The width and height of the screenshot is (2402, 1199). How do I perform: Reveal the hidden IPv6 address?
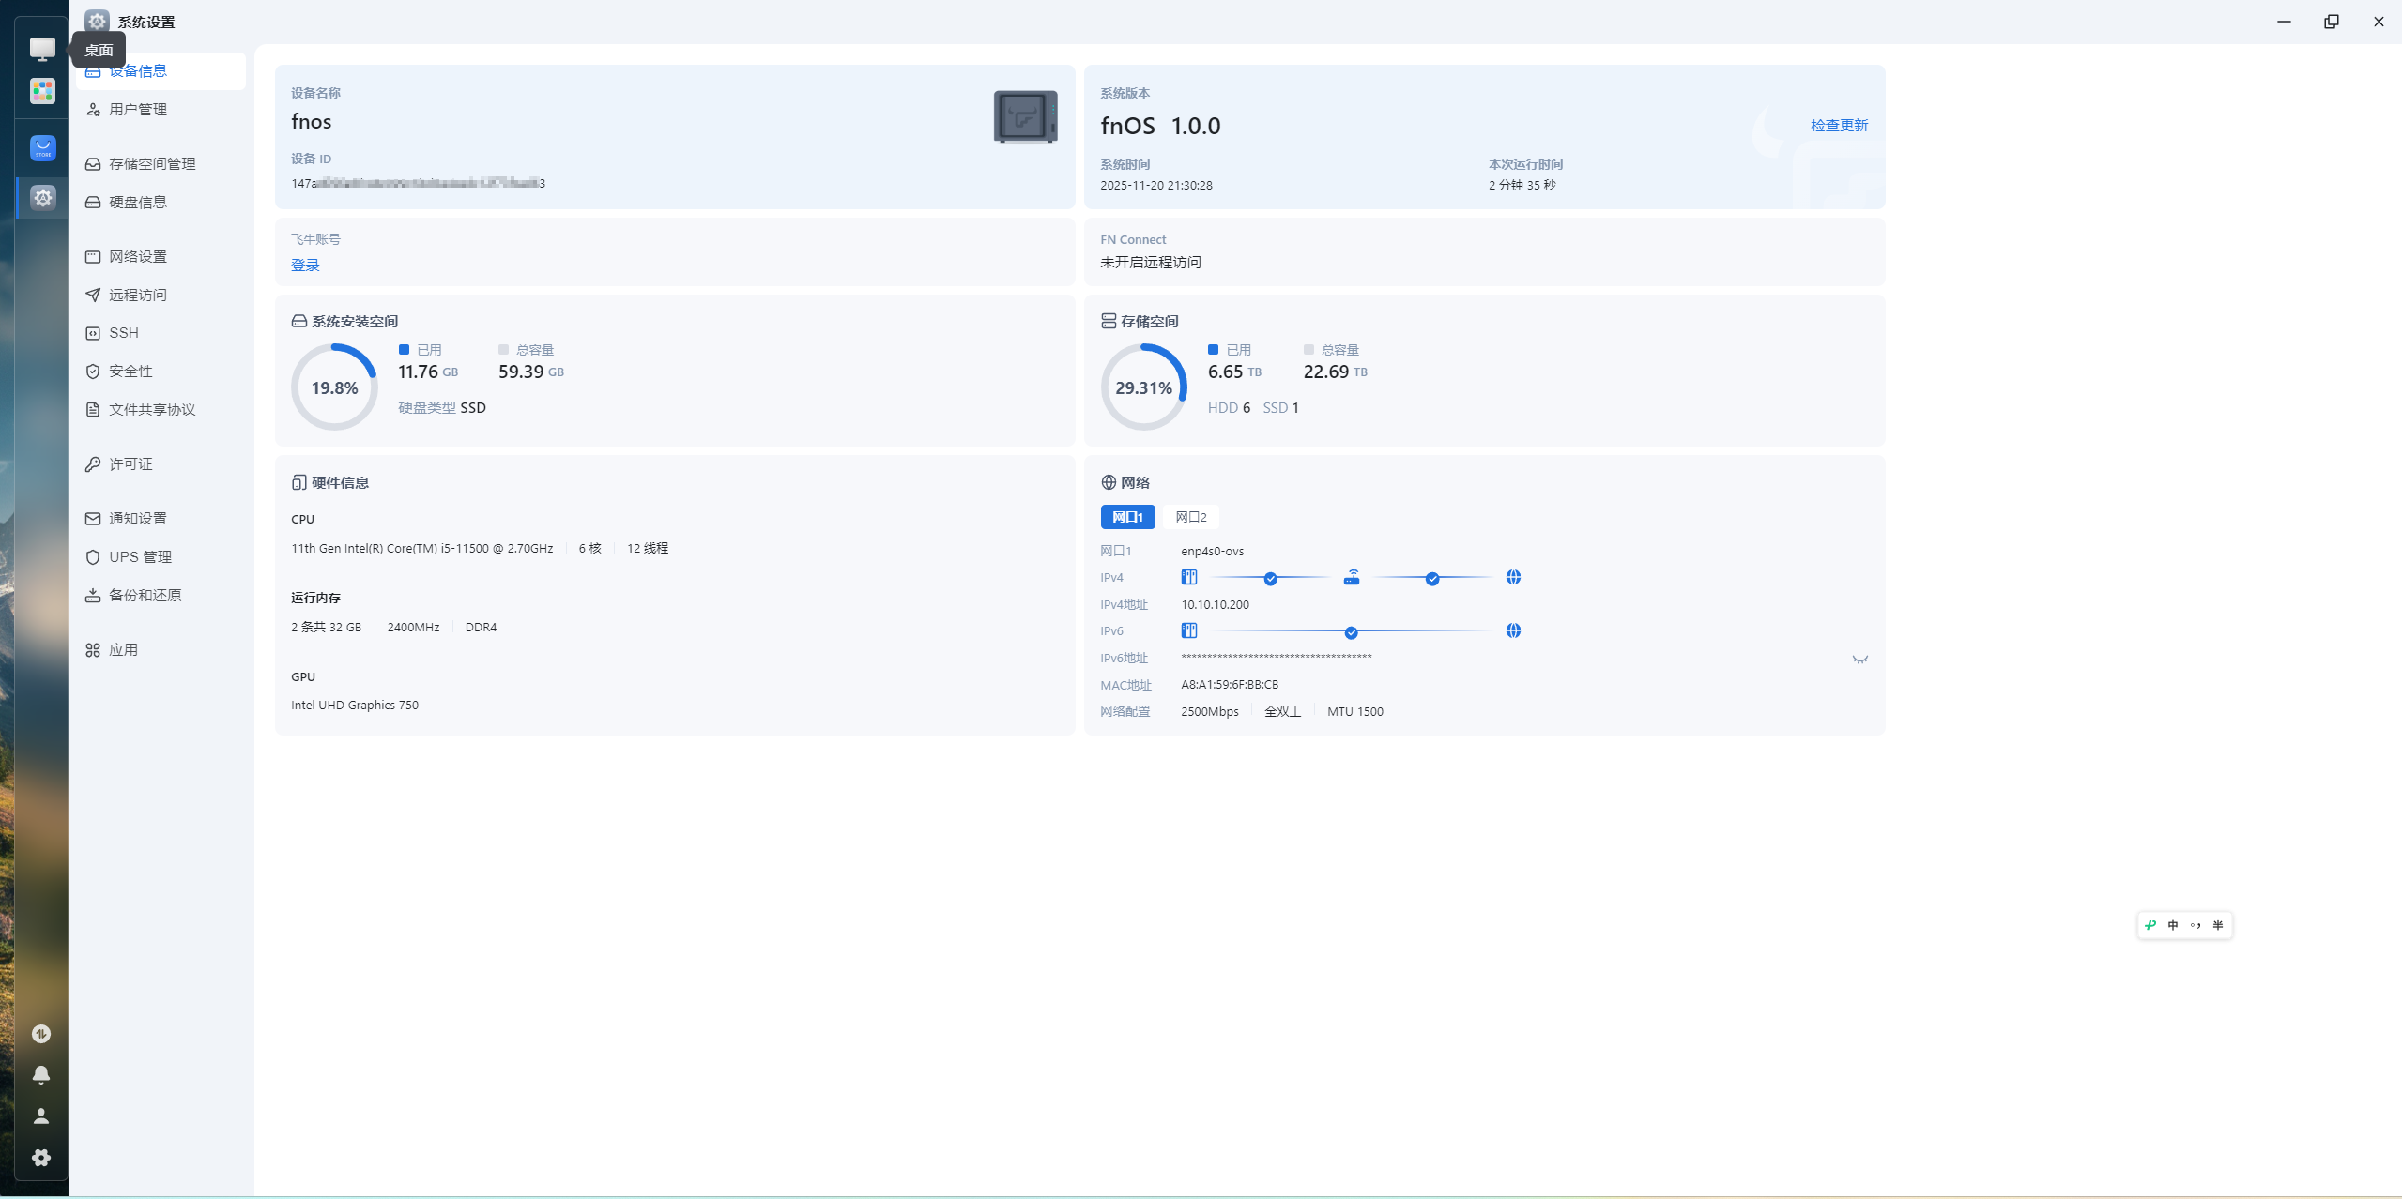1859,660
